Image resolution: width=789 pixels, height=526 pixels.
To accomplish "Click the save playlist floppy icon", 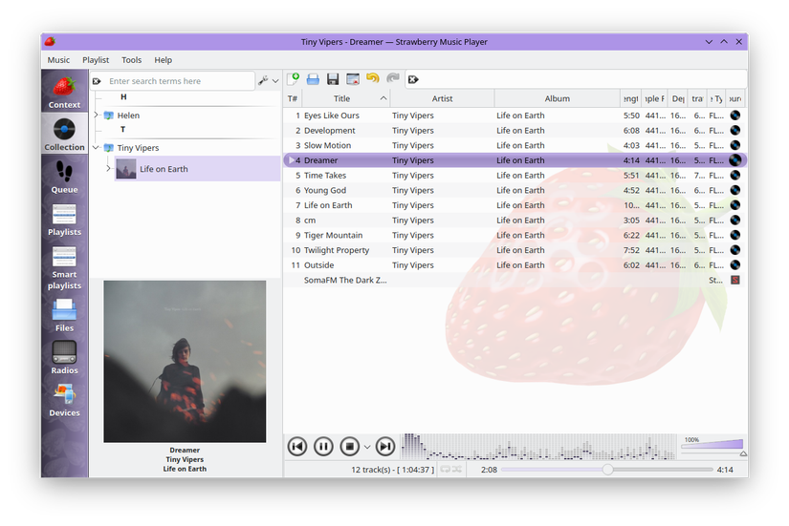I will tap(333, 79).
